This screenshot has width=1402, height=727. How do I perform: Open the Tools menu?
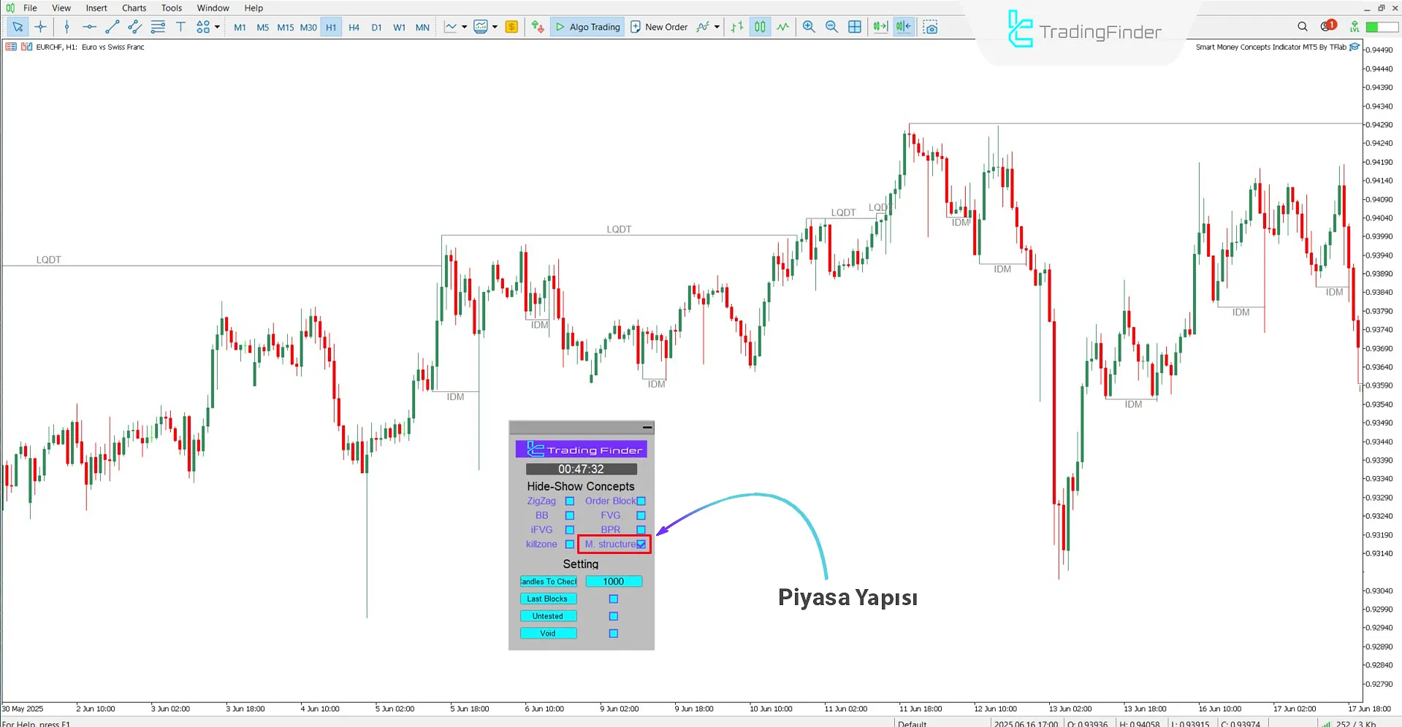click(x=172, y=8)
